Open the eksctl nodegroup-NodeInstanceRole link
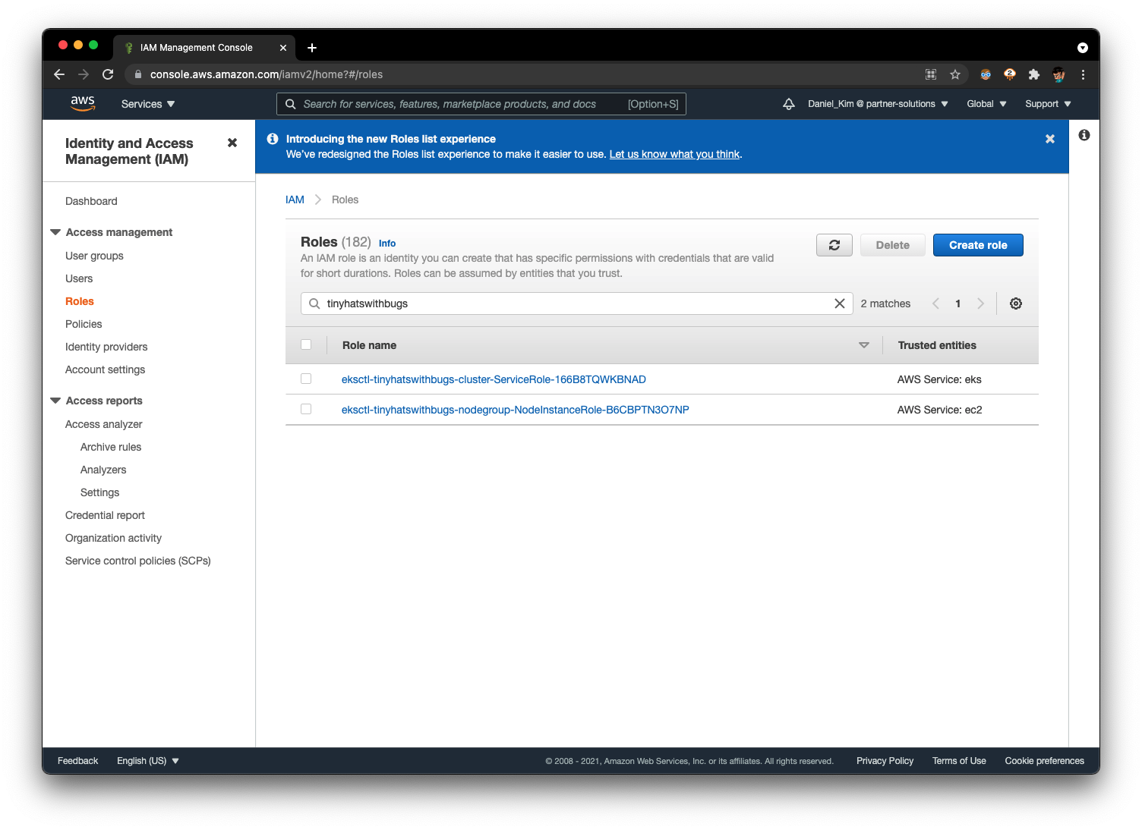 pos(516,410)
